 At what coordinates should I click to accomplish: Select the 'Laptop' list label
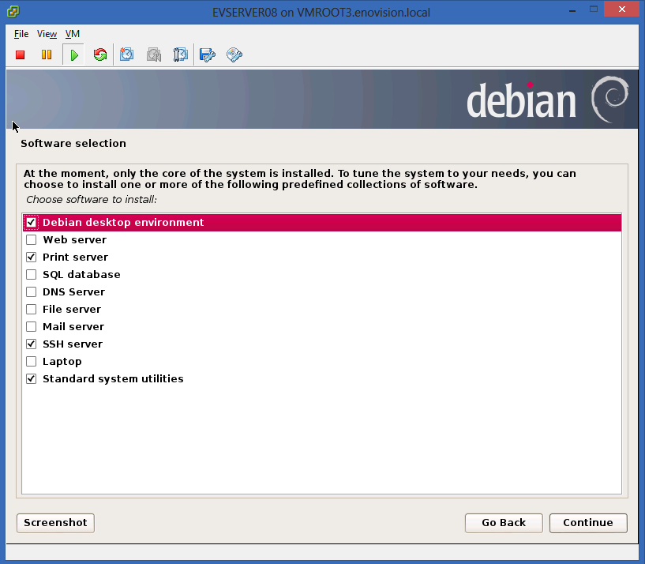click(x=62, y=362)
